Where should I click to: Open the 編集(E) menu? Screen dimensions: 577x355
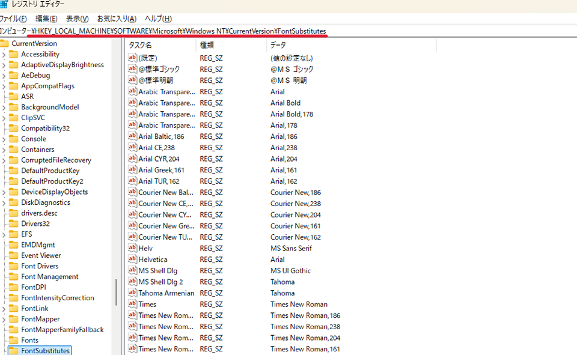pos(46,19)
